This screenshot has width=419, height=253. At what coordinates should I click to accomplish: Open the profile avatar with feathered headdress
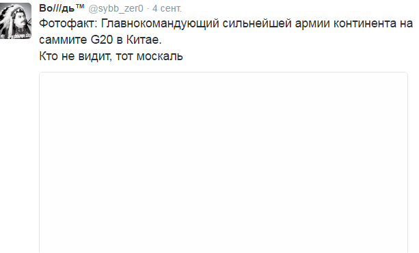point(16,21)
